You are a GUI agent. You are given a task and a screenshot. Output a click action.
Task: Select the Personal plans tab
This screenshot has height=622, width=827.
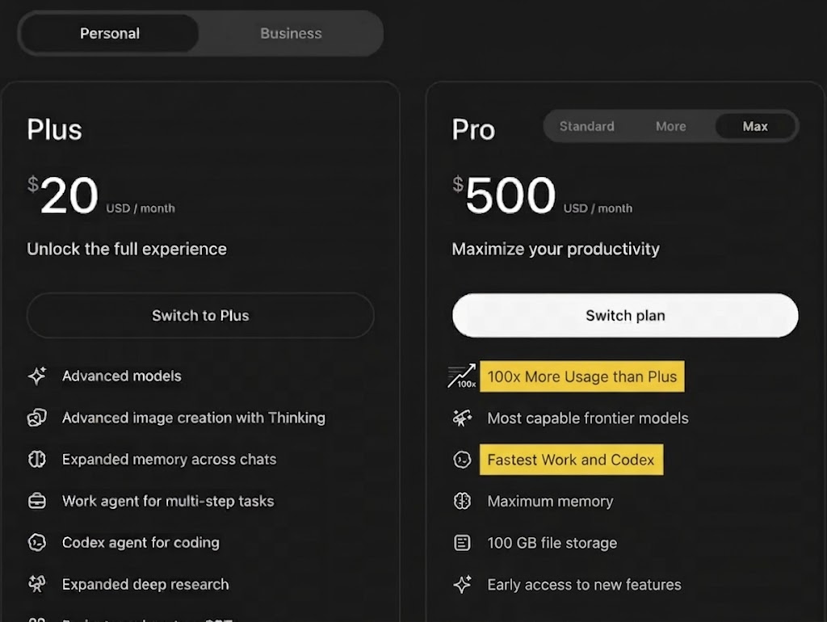110,33
